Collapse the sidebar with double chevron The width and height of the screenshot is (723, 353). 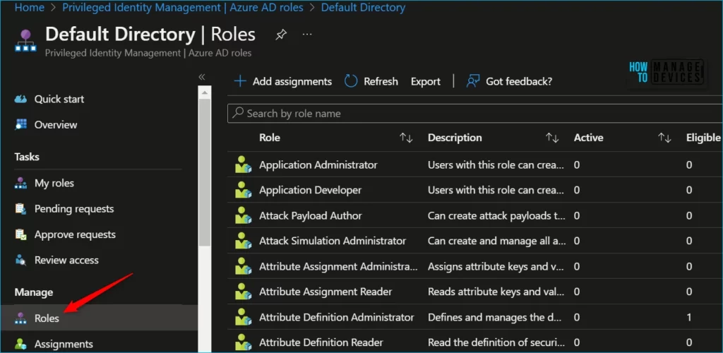coord(202,76)
